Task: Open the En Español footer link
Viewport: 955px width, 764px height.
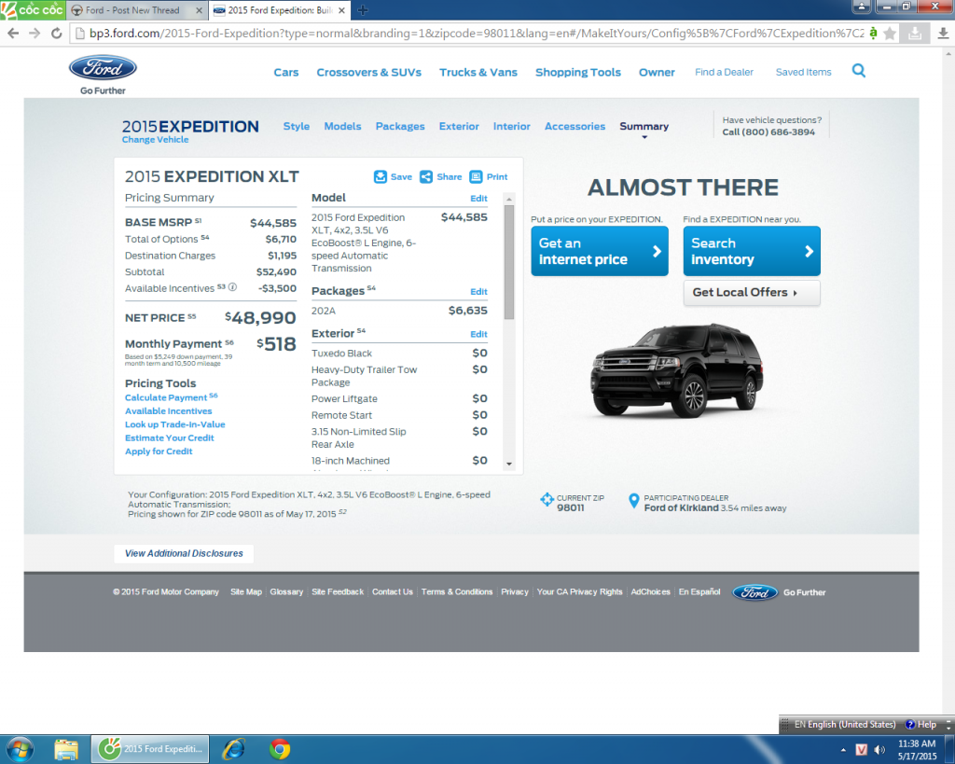Action: click(699, 591)
